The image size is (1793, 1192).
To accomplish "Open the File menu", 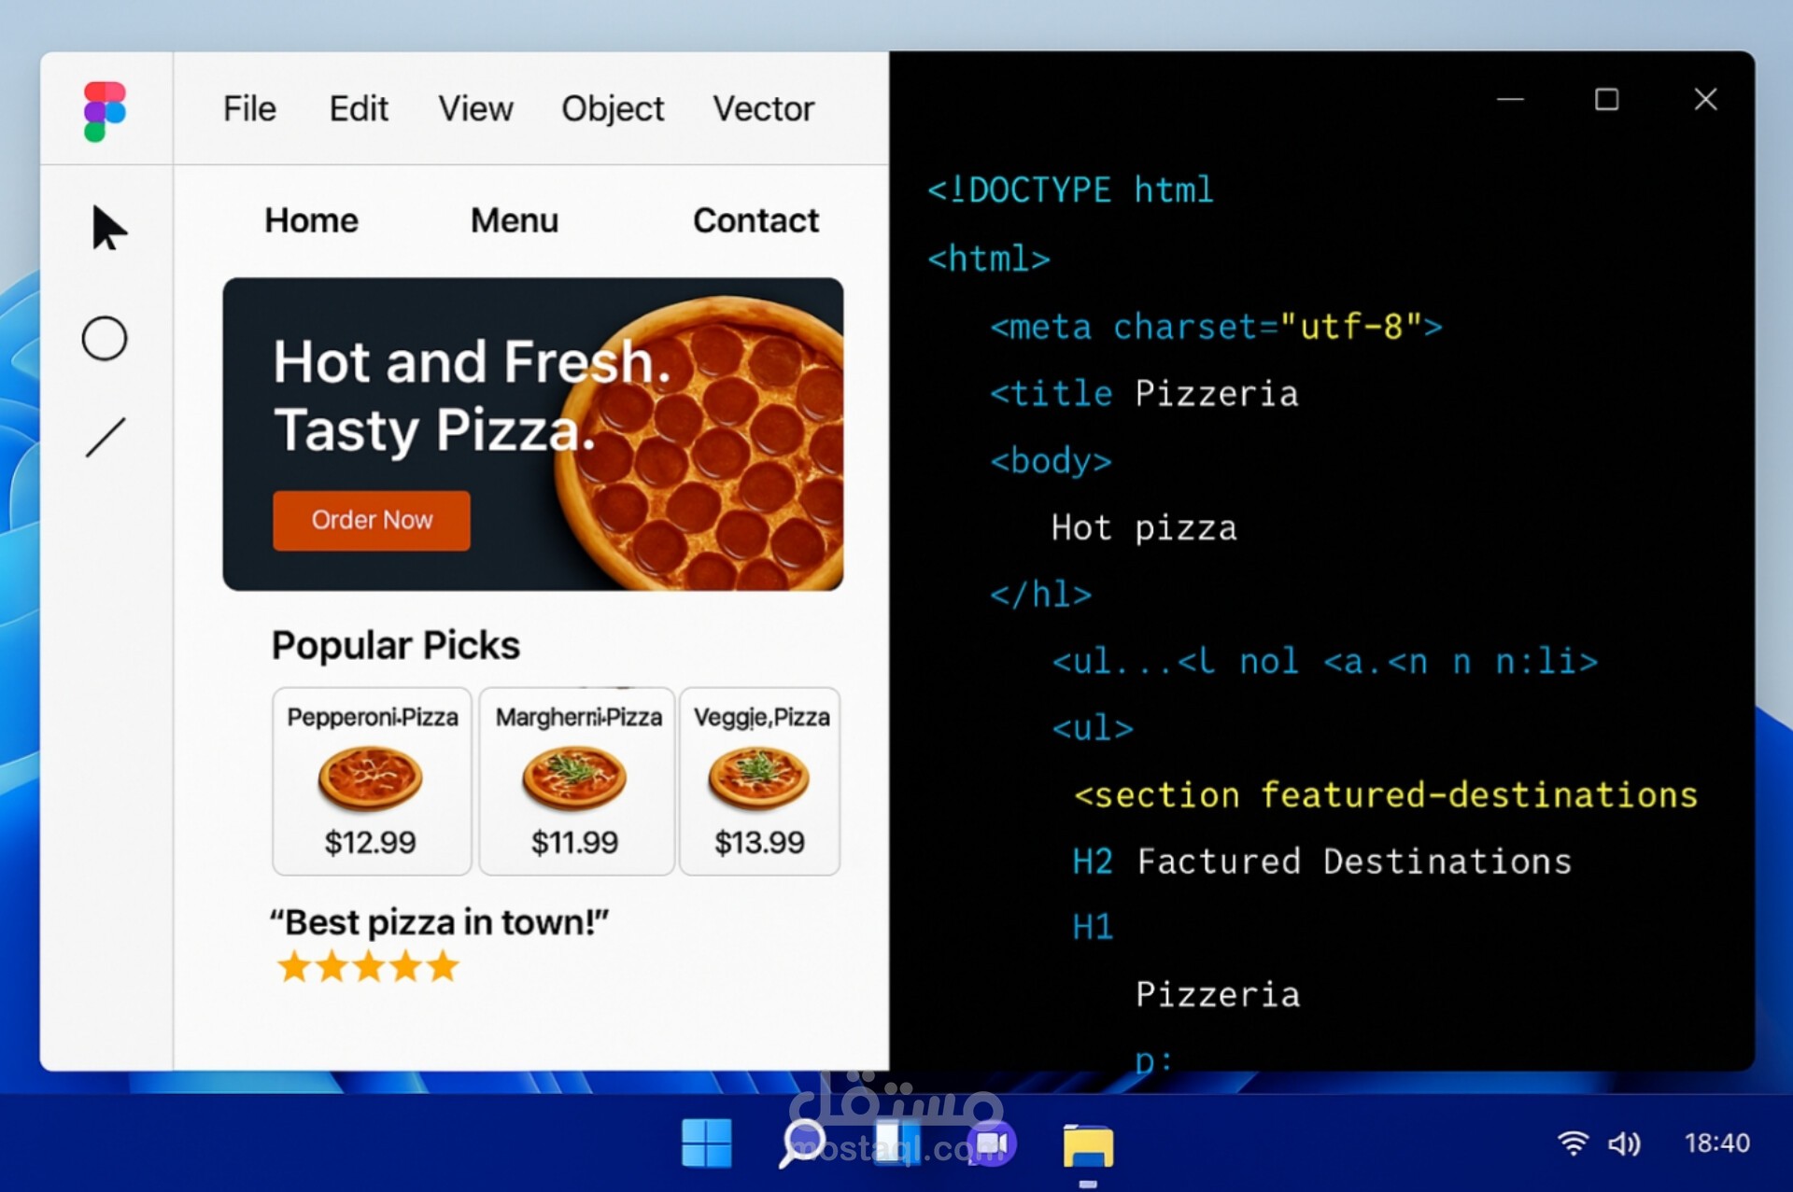I will point(249,108).
